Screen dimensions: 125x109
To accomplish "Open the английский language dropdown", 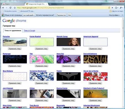I will (x=29, y=15).
